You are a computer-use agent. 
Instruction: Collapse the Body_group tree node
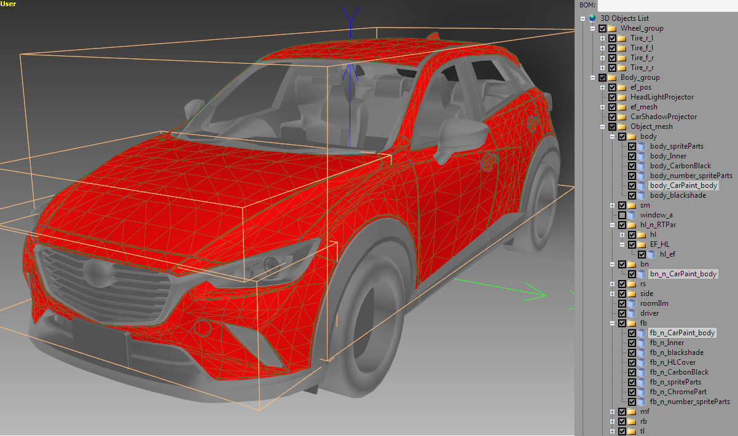pyautogui.click(x=593, y=77)
